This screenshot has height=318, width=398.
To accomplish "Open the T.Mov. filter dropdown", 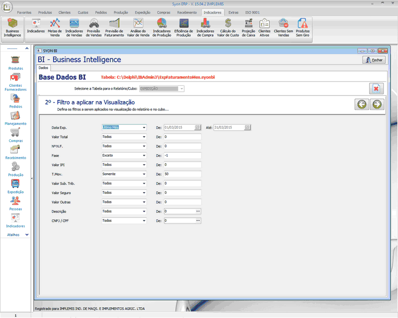I will click(x=144, y=174).
